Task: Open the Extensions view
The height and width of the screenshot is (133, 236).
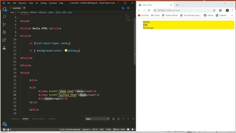Action: (4, 40)
